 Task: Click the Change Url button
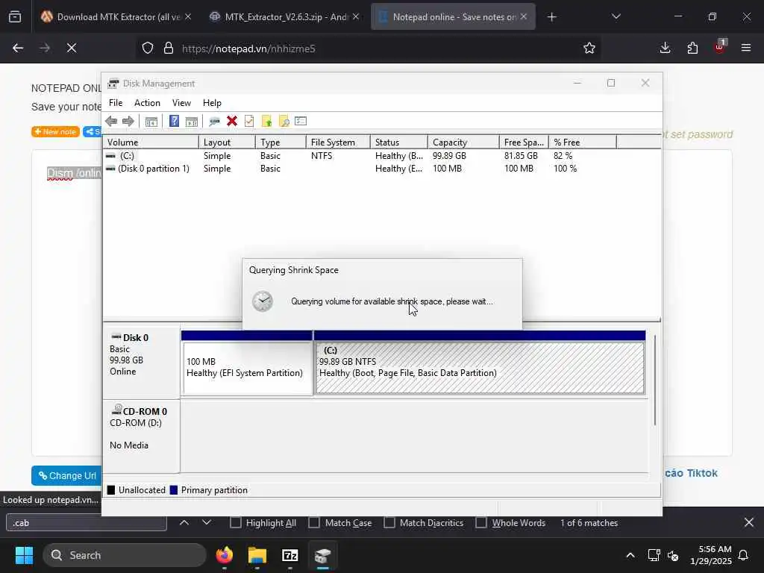[x=66, y=475]
